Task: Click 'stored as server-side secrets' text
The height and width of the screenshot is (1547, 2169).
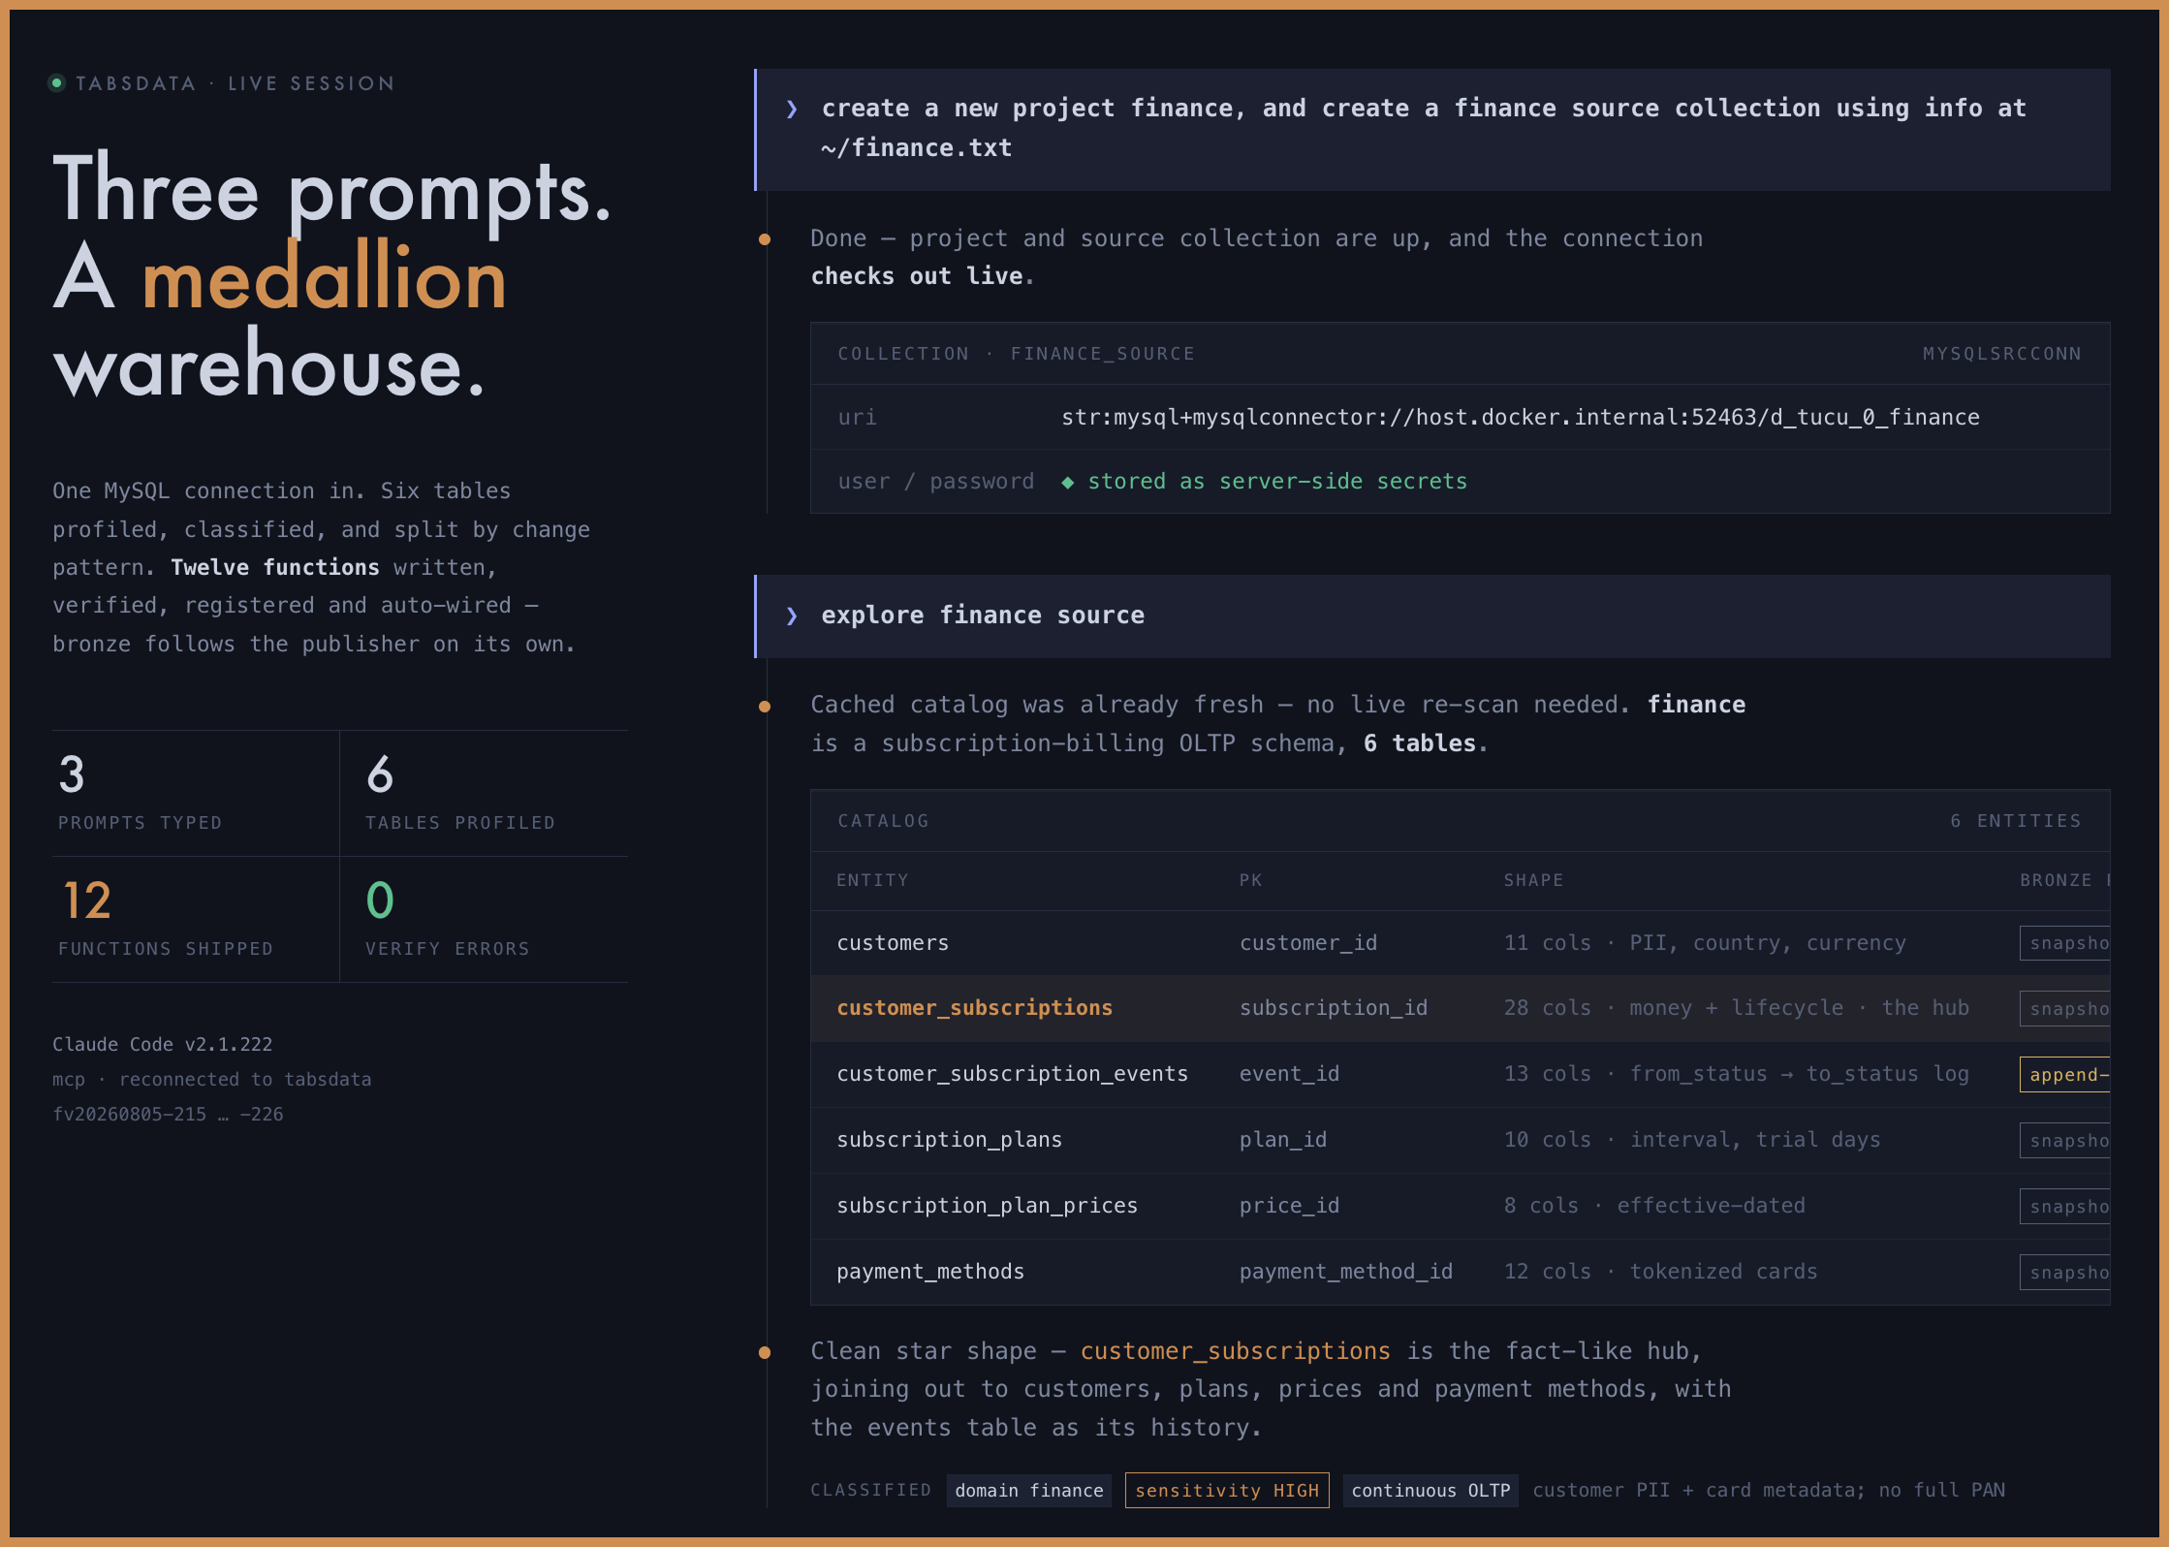Action: click(x=1277, y=482)
